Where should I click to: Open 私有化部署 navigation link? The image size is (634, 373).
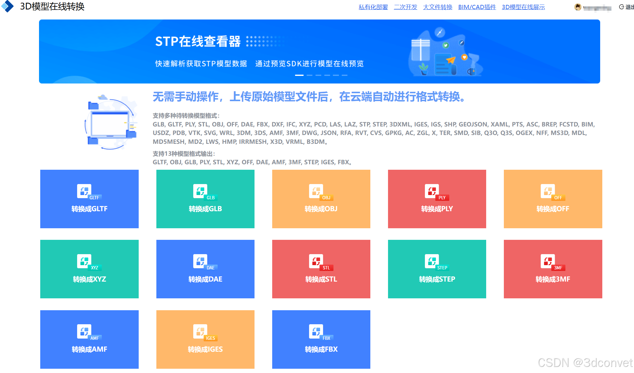[x=373, y=7]
